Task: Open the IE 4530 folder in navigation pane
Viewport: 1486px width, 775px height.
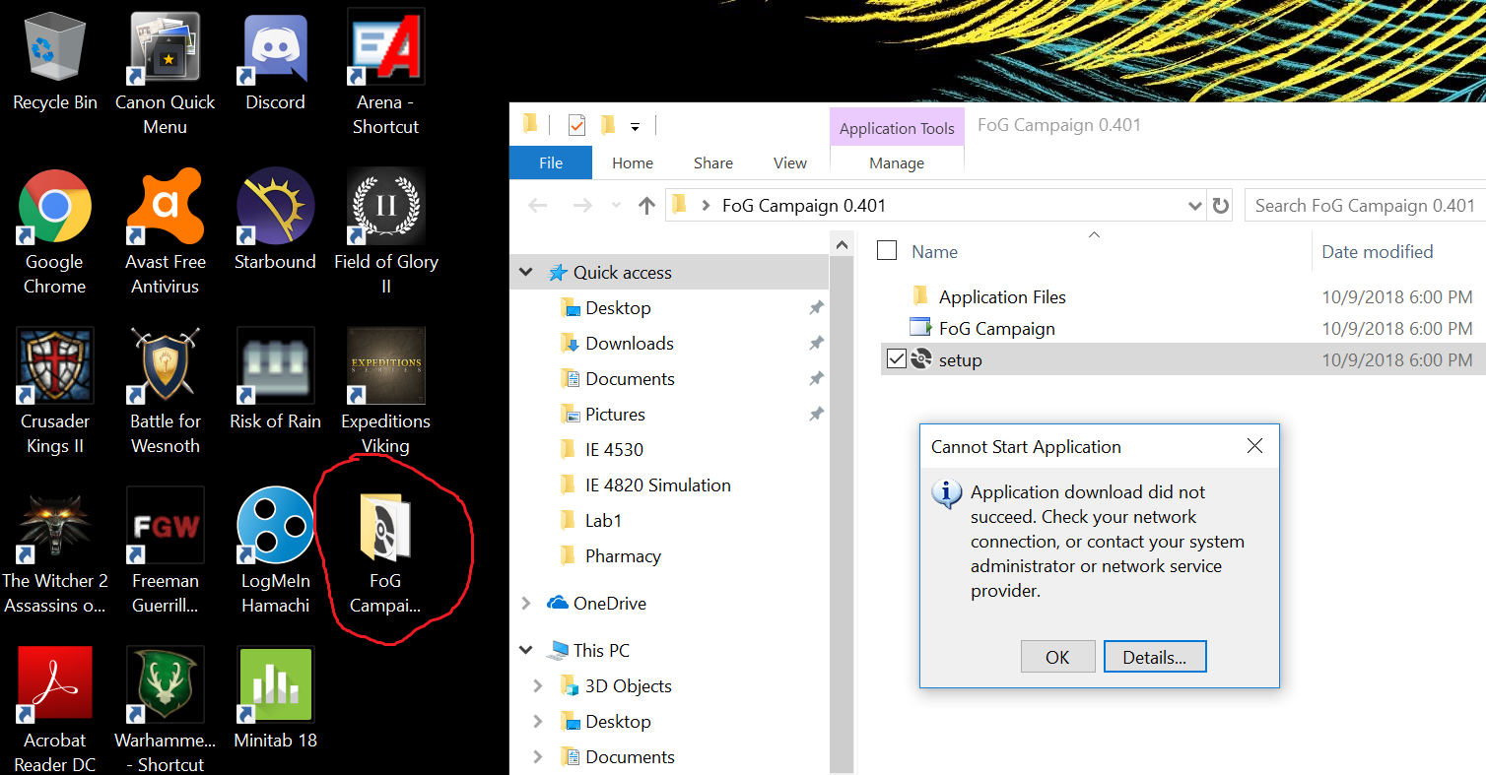Action: tap(614, 450)
